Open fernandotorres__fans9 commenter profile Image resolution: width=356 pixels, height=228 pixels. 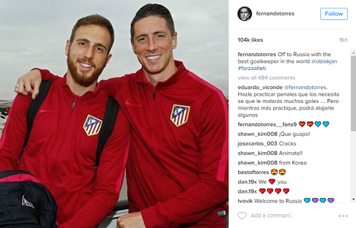click(x=267, y=125)
